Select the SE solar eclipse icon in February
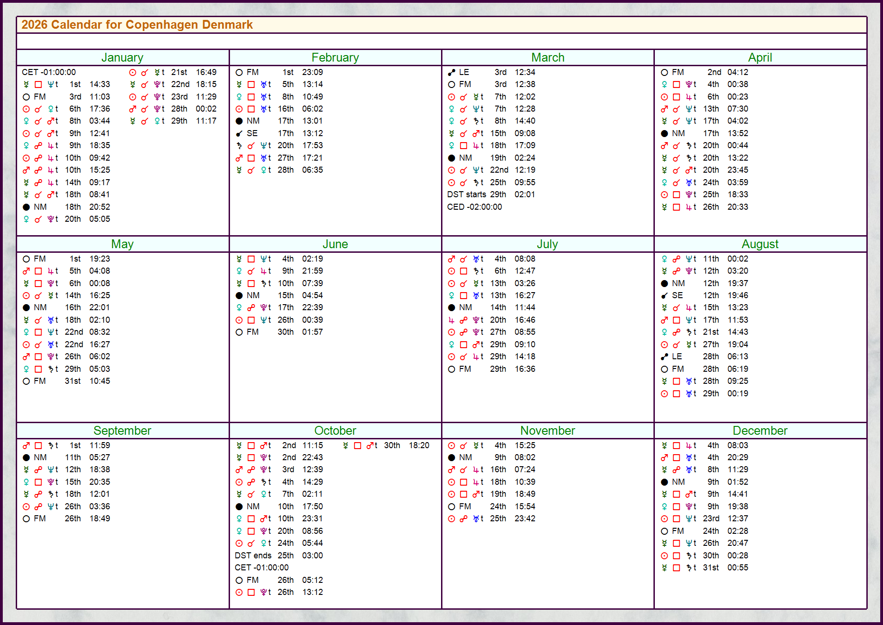The width and height of the screenshot is (883, 625). [x=239, y=133]
